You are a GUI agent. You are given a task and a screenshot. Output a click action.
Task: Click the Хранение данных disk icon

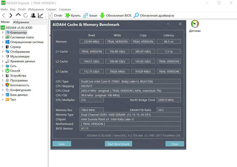click(7, 61)
